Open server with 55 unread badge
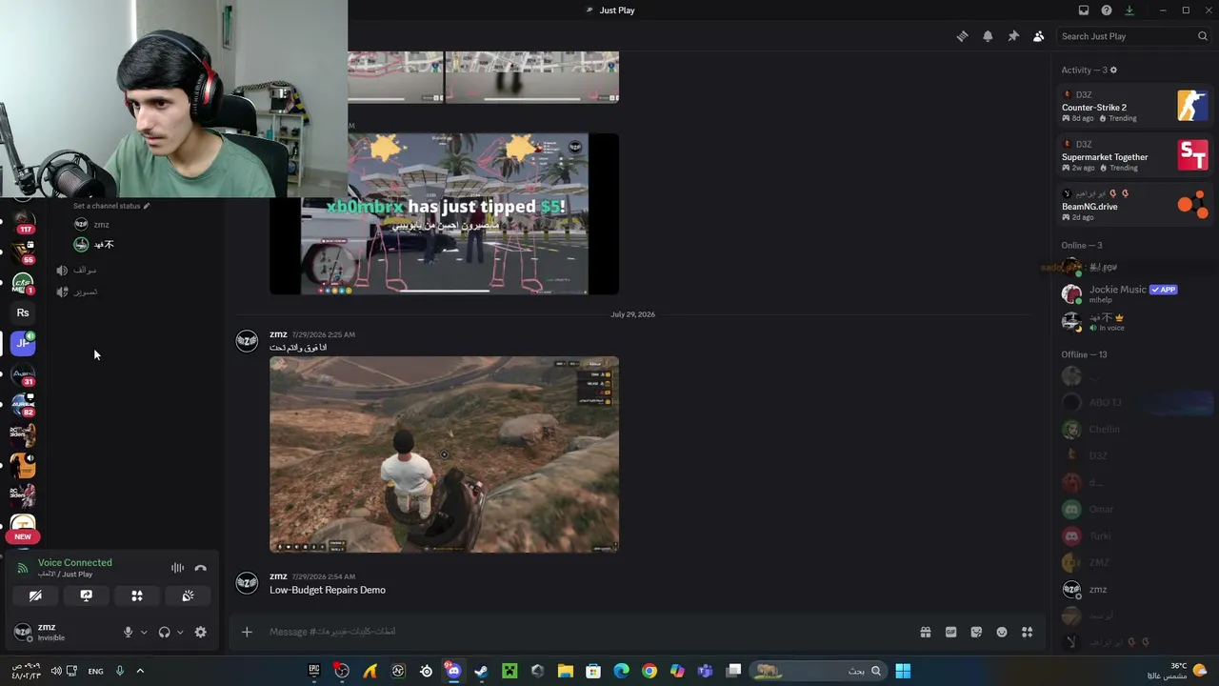 [23, 253]
